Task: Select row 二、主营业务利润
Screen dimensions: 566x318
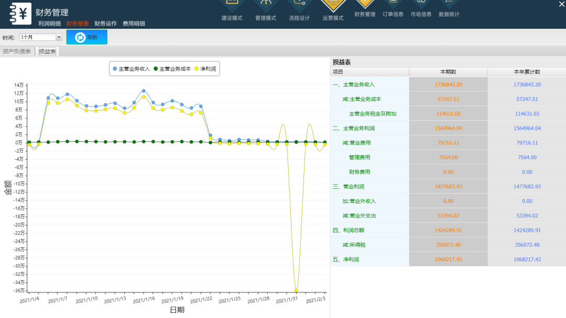Action: tap(448, 128)
